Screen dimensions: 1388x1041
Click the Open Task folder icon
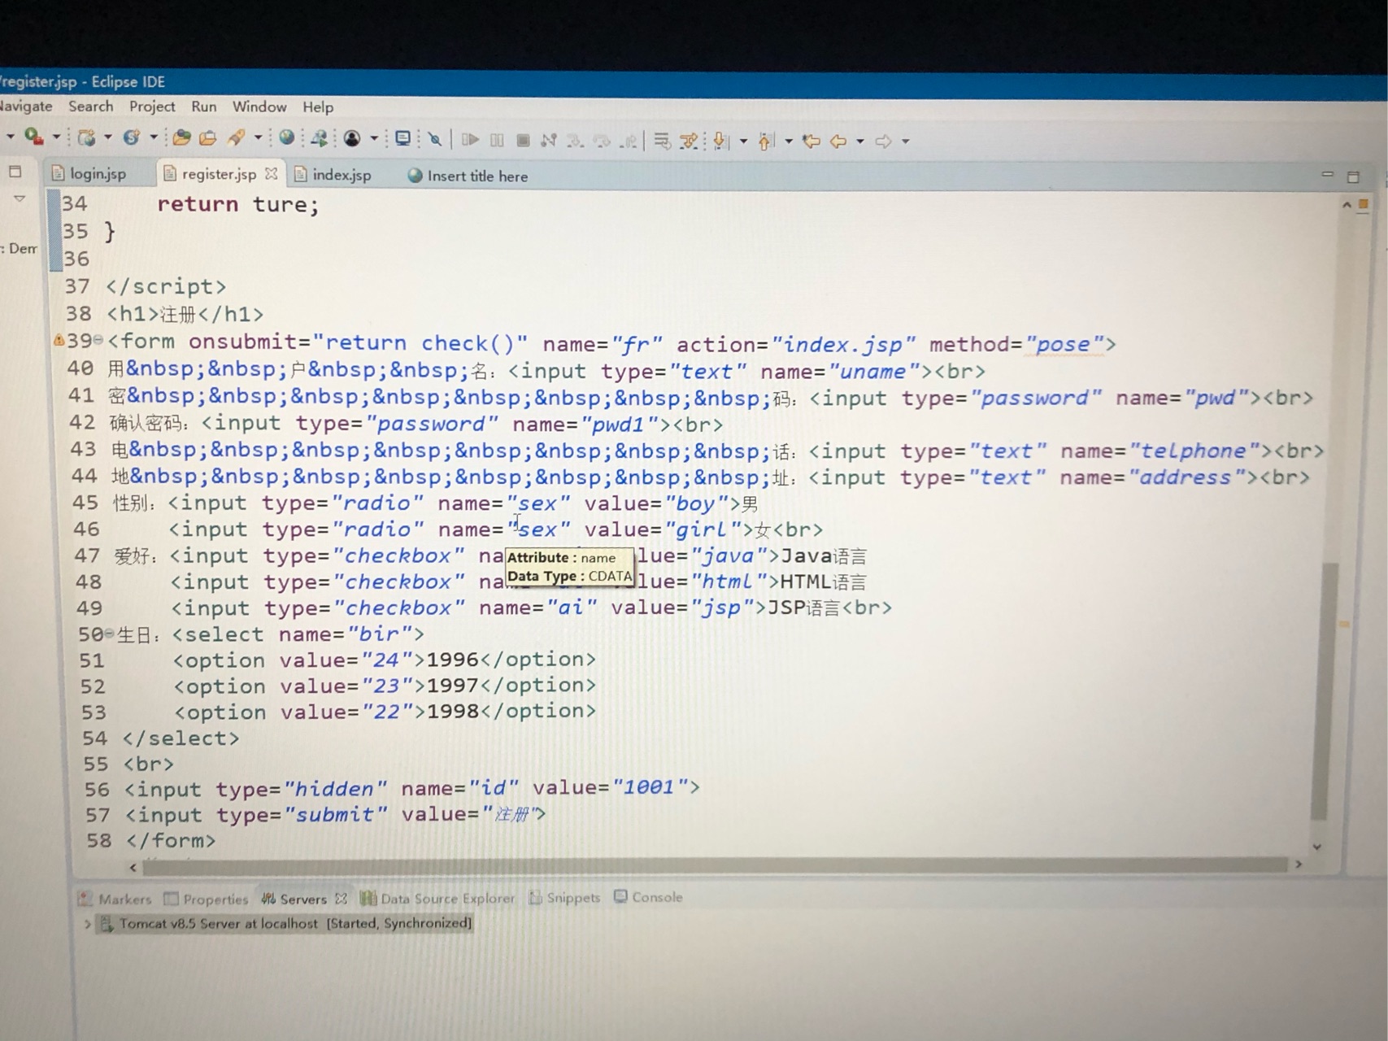click(x=208, y=138)
